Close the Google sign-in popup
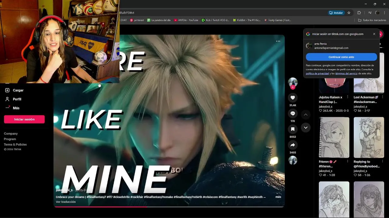Viewport: 389px width, 218px height. (374, 34)
